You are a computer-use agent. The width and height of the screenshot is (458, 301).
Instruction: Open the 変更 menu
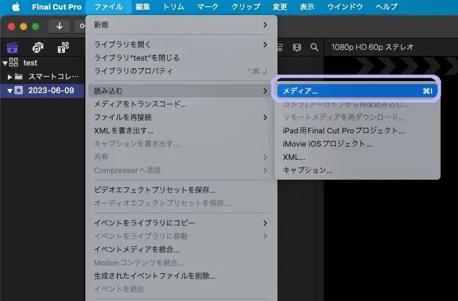click(x=280, y=7)
